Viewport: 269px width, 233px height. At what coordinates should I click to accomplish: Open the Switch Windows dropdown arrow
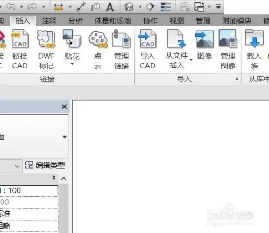(x=209, y=7)
